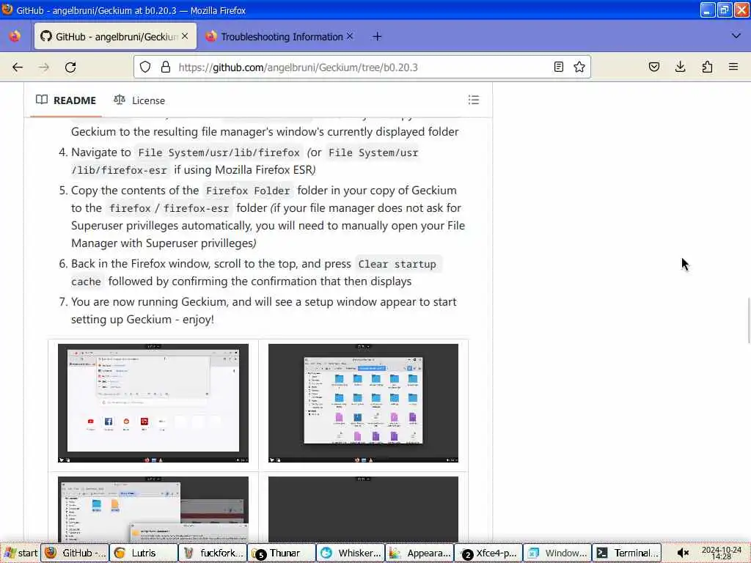The image size is (751, 563).
Task: Bookmark this page with the star
Action: tap(579, 67)
